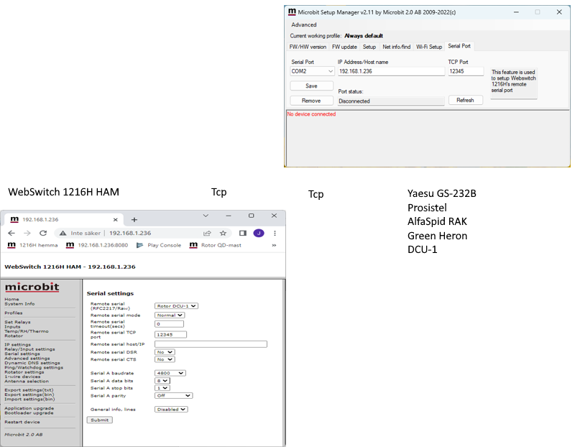Open Profiles in the sidebar
Viewport: 575px width, 447px height.
coord(14,313)
